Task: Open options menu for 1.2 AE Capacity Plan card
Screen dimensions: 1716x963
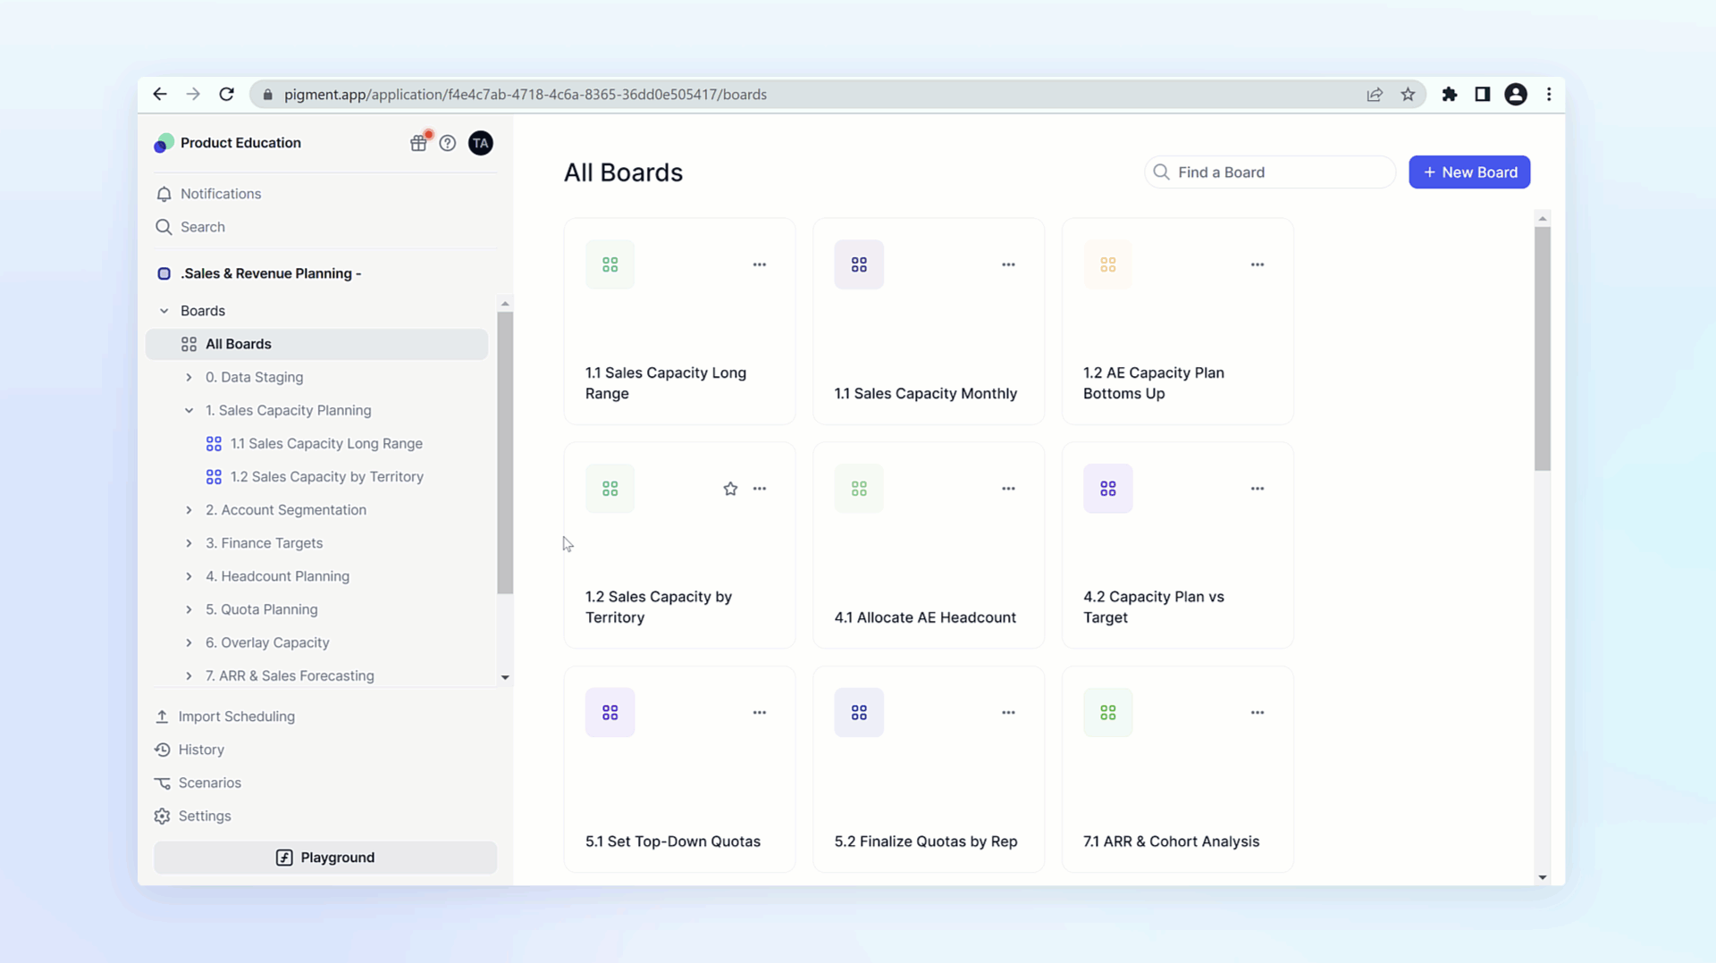Action: point(1258,264)
